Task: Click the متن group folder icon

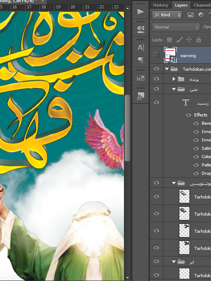Action: coord(181,89)
